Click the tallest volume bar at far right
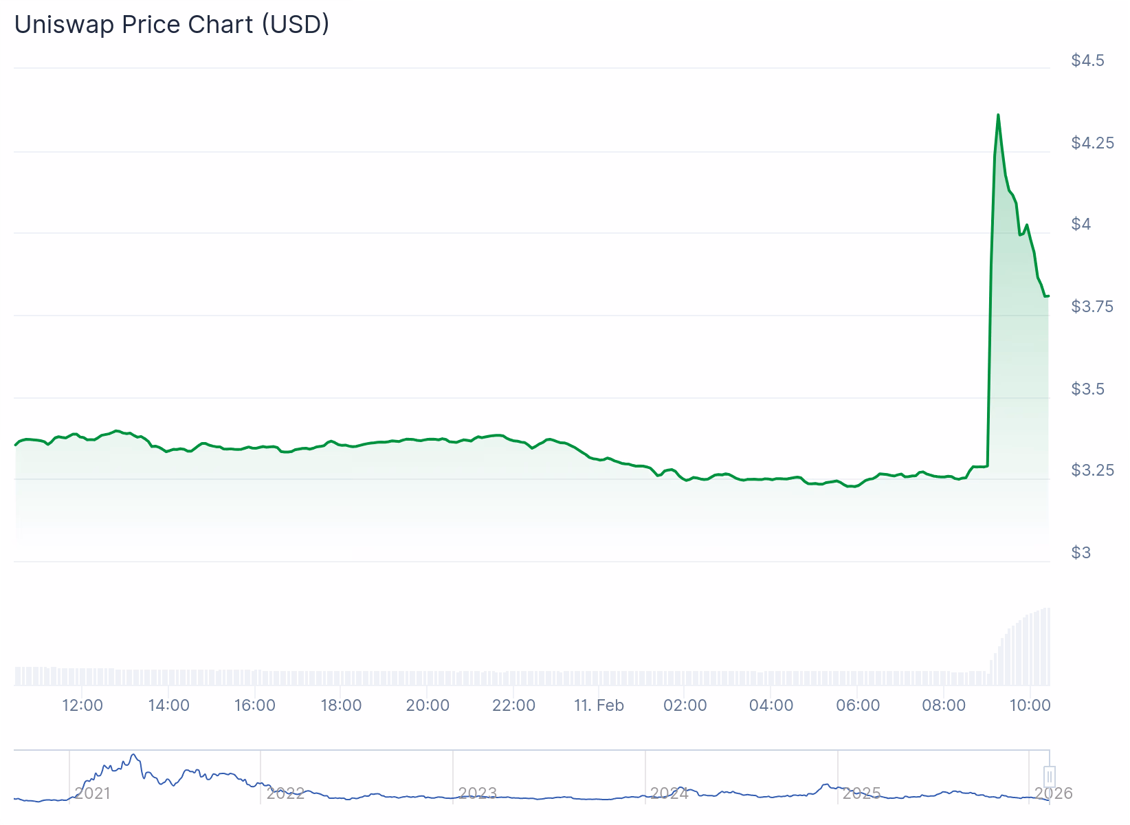The width and height of the screenshot is (1130, 825). coord(1048,646)
